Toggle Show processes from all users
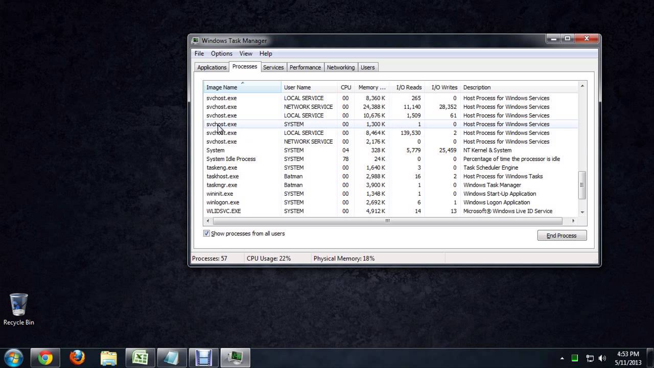 point(206,234)
